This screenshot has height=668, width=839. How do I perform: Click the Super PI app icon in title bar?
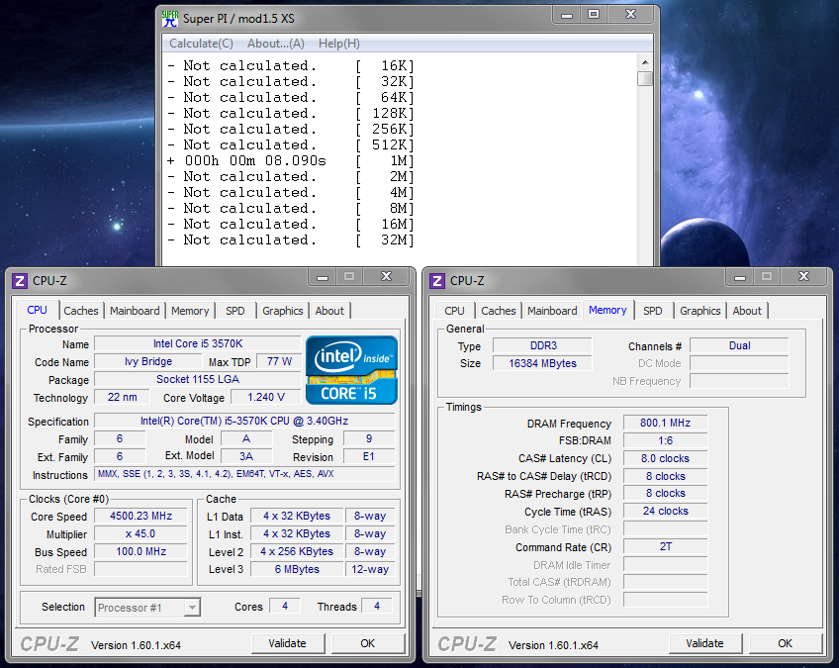tap(170, 19)
